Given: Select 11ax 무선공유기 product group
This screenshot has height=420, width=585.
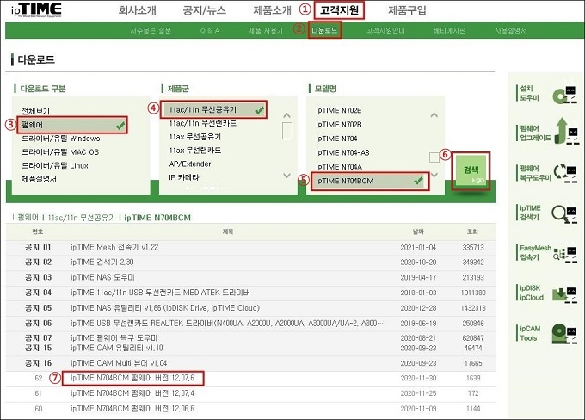Looking at the screenshot, I should point(194,137).
